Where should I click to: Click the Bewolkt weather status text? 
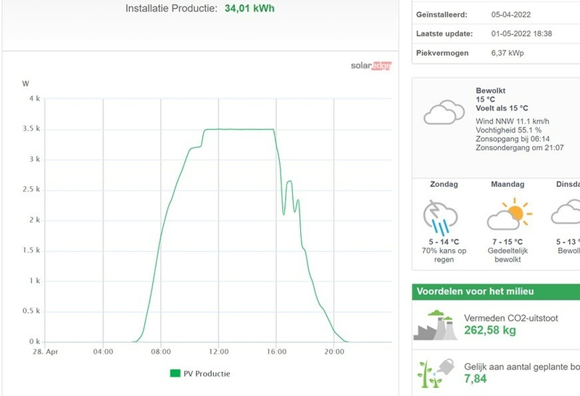click(x=491, y=90)
